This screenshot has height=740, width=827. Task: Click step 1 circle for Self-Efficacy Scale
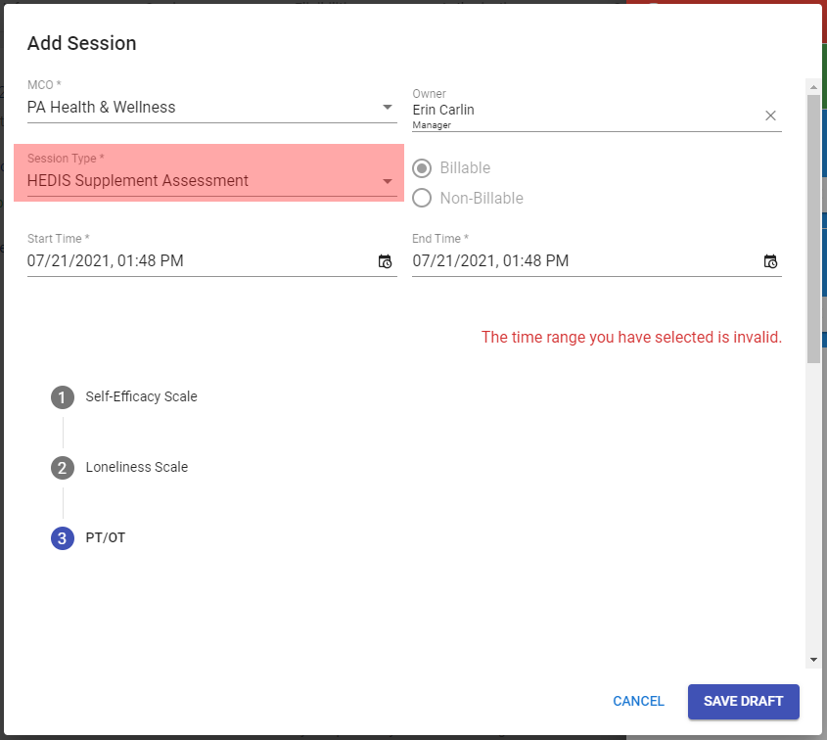coord(63,397)
